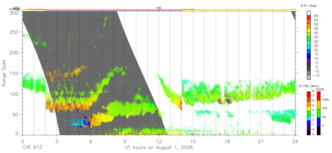The image size is (332, 153).
Task: Pick the blue NOISE colorbar segment below 100
Action: tap(318, 122)
